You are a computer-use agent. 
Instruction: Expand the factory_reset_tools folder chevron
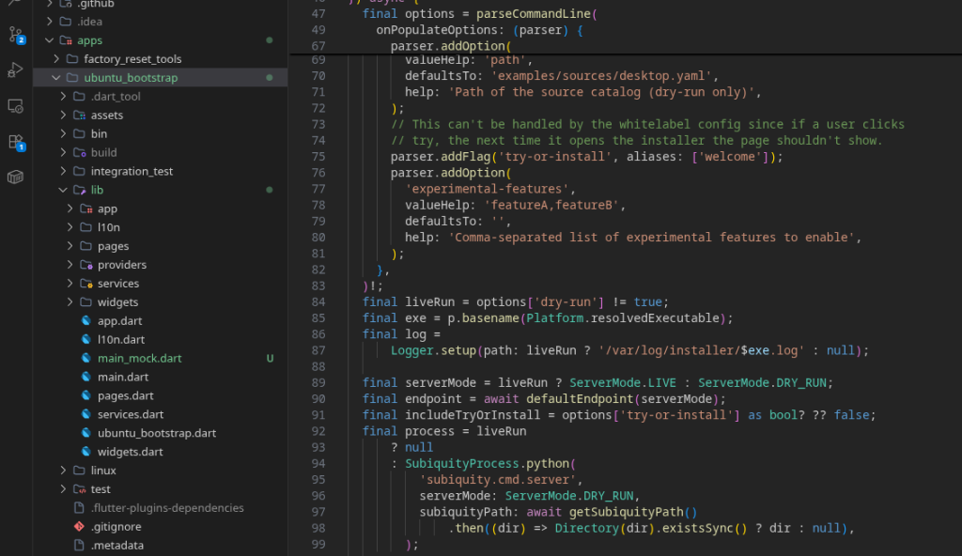tap(55, 59)
